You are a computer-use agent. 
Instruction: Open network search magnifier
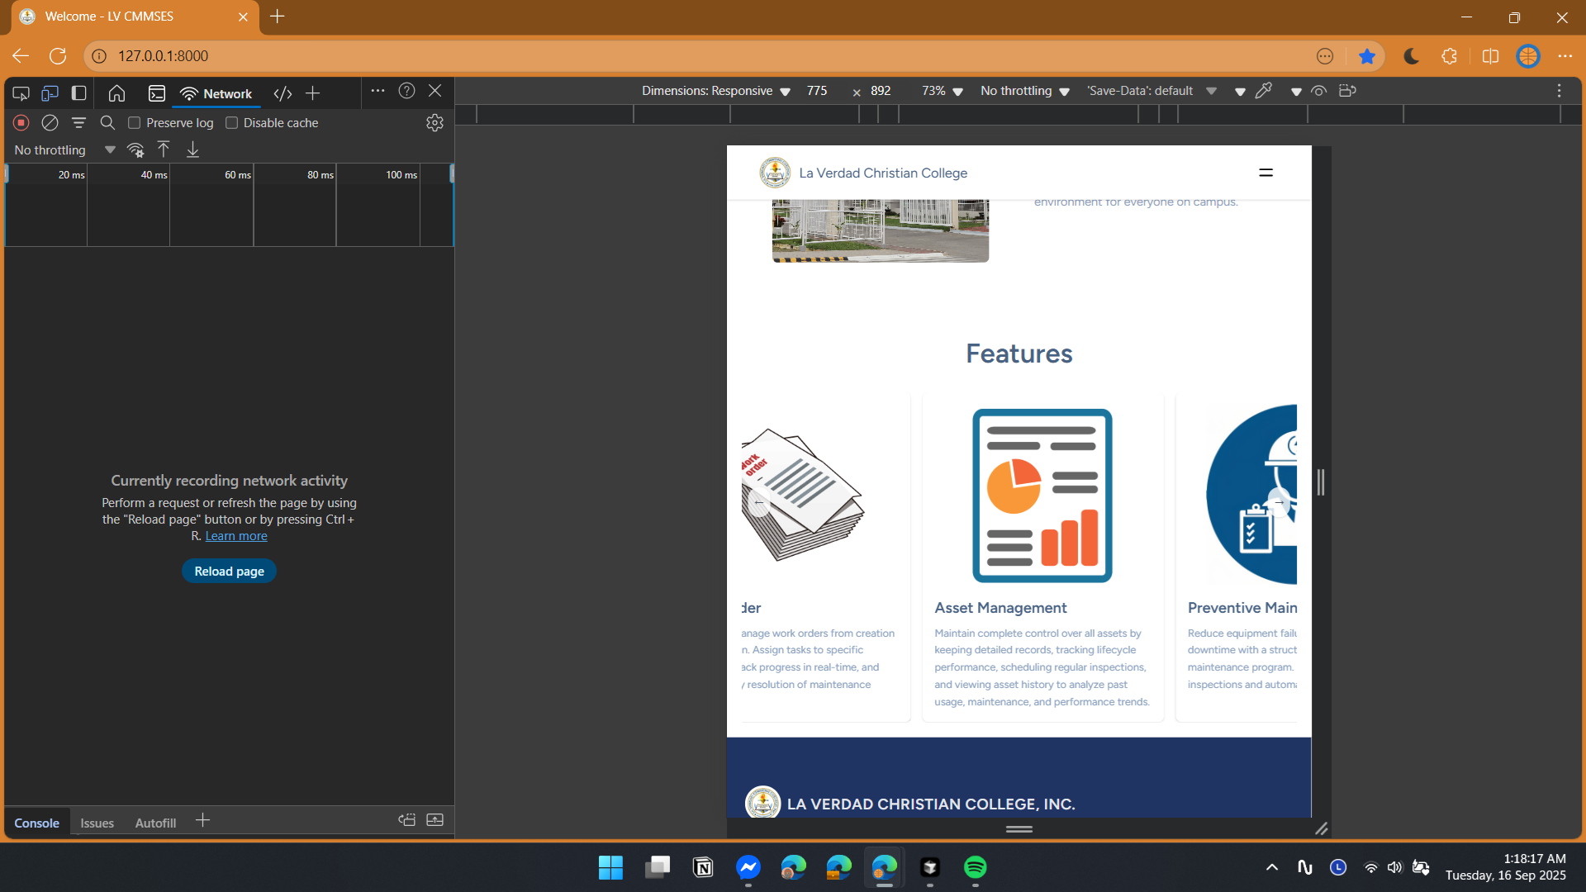click(107, 123)
